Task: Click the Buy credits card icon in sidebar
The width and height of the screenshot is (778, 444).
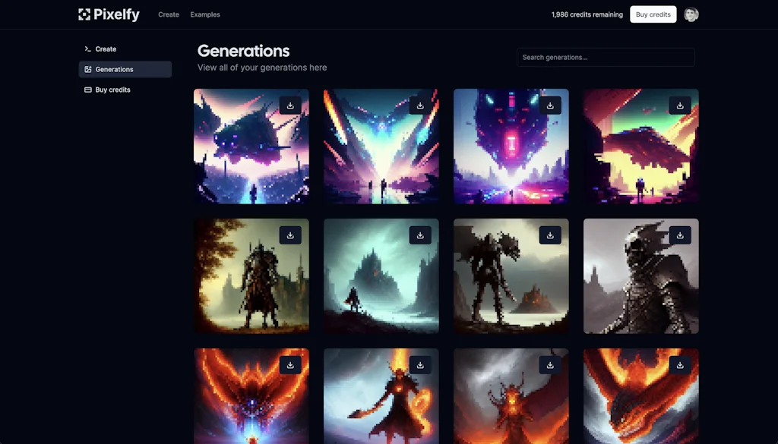Action: point(87,90)
